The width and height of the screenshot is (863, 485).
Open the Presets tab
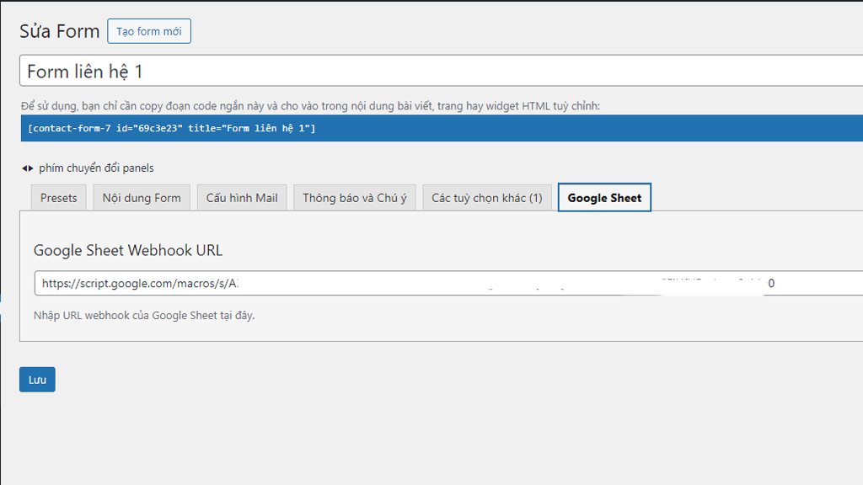pyautogui.click(x=59, y=198)
